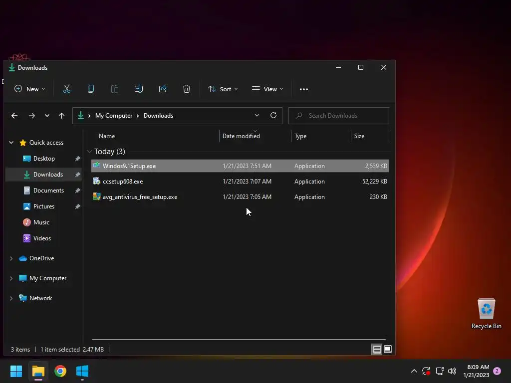Click the ccsetup608.exe file icon
The width and height of the screenshot is (511, 383).
point(96,181)
